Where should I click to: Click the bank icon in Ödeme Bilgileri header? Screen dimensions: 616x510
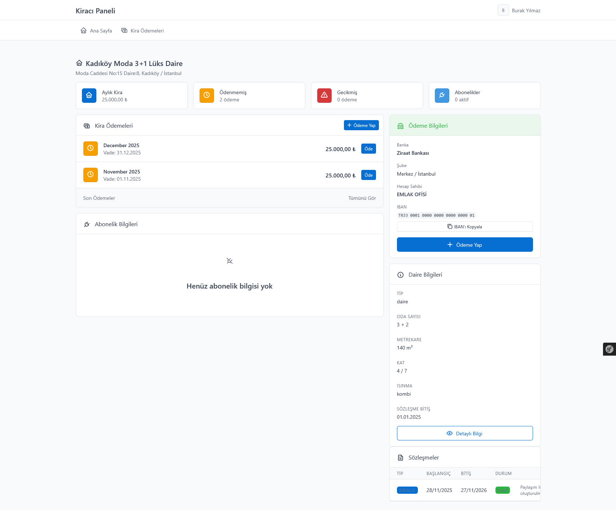click(x=400, y=126)
